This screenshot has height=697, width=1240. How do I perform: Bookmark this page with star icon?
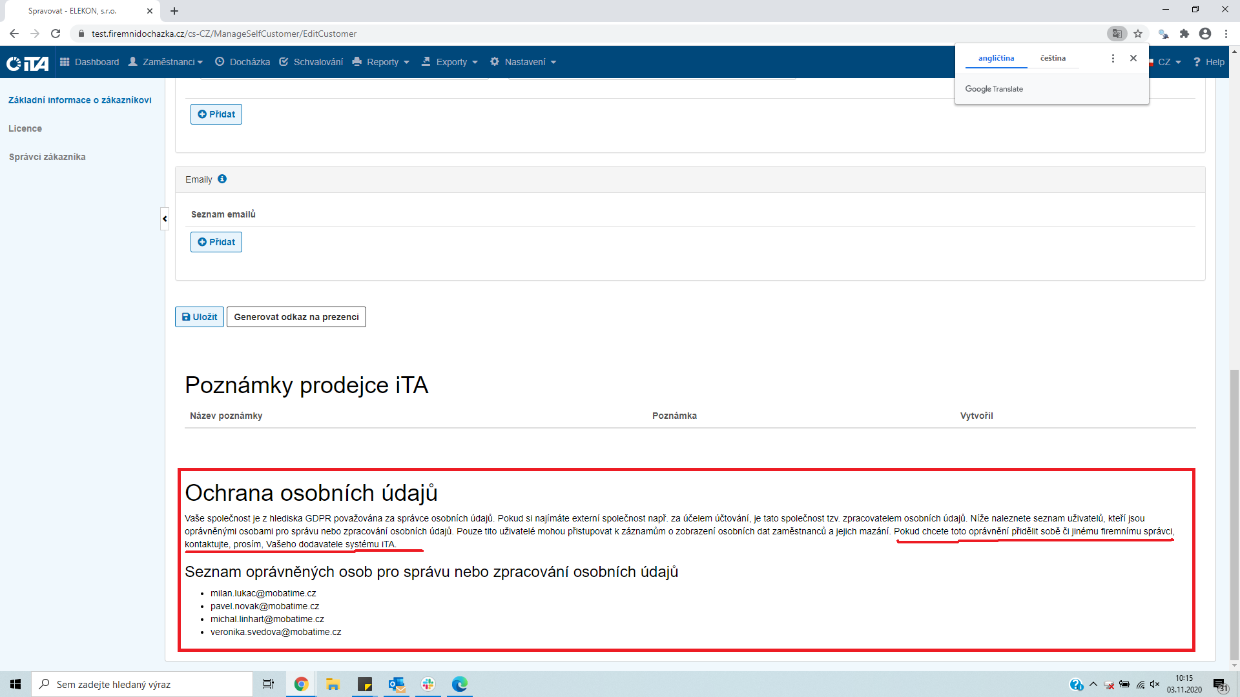pyautogui.click(x=1138, y=34)
